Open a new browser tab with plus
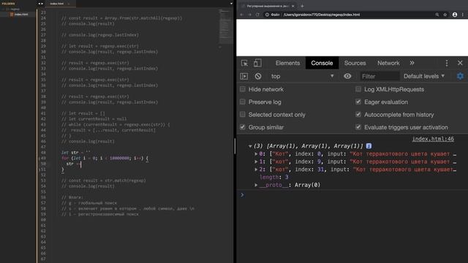The image size is (468, 263). (302, 6)
